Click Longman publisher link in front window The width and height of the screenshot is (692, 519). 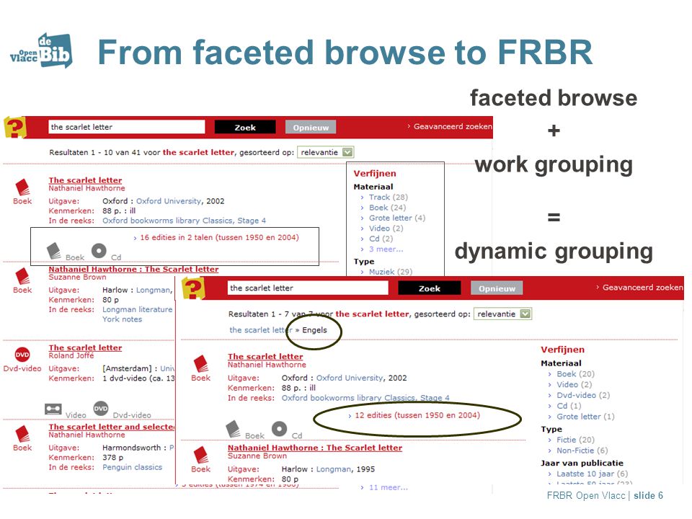334,469
